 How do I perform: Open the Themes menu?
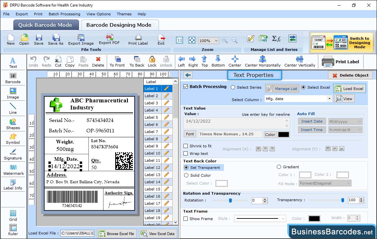pos(124,14)
